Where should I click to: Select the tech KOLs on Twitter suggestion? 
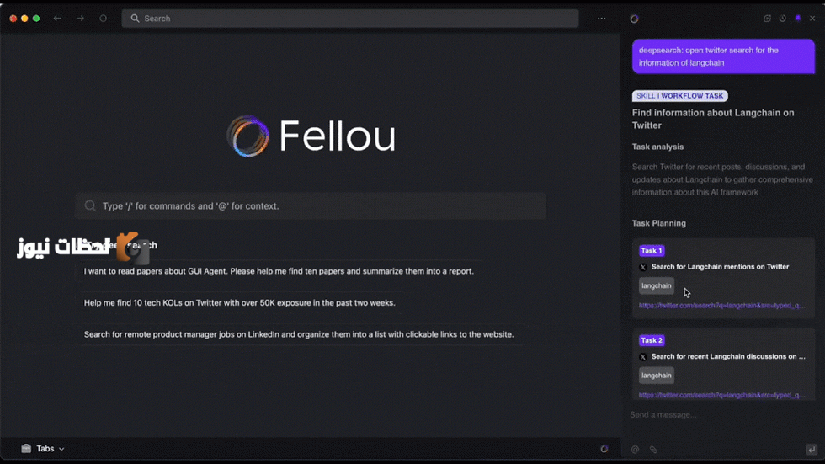(239, 303)
